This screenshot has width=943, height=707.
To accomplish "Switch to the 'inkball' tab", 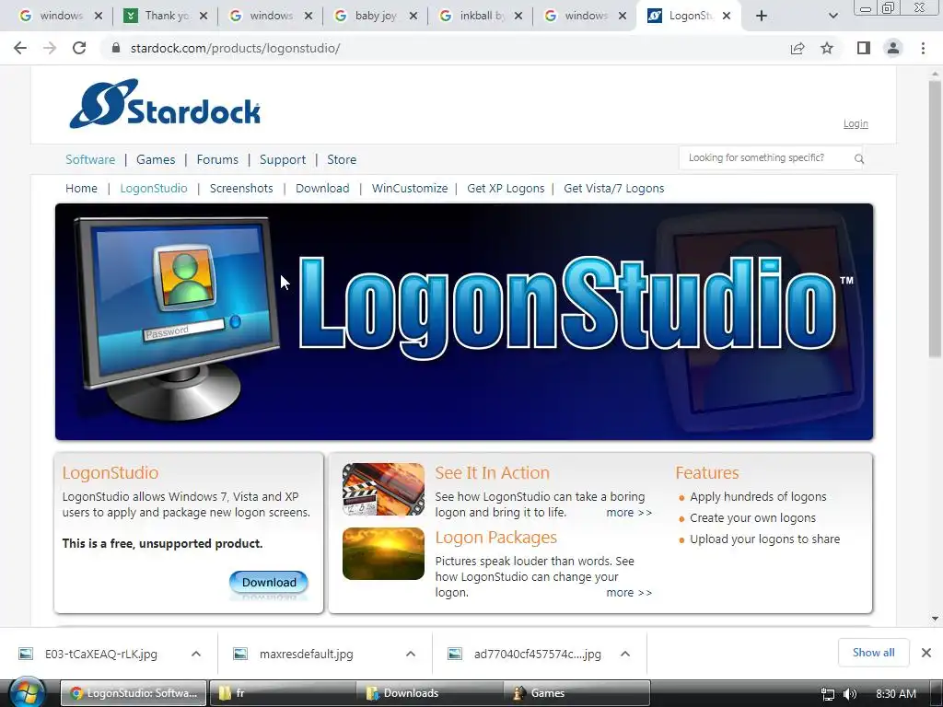I will click(480, 16).
